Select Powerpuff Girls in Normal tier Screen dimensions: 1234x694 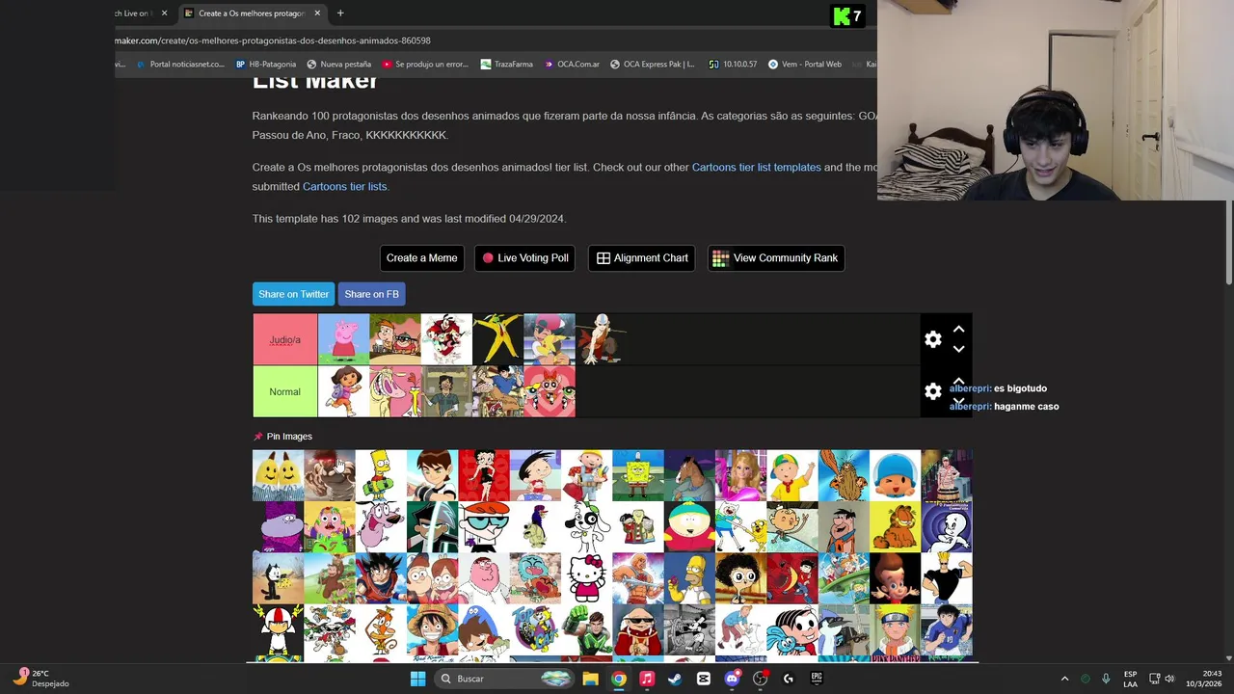coord(550,391)
